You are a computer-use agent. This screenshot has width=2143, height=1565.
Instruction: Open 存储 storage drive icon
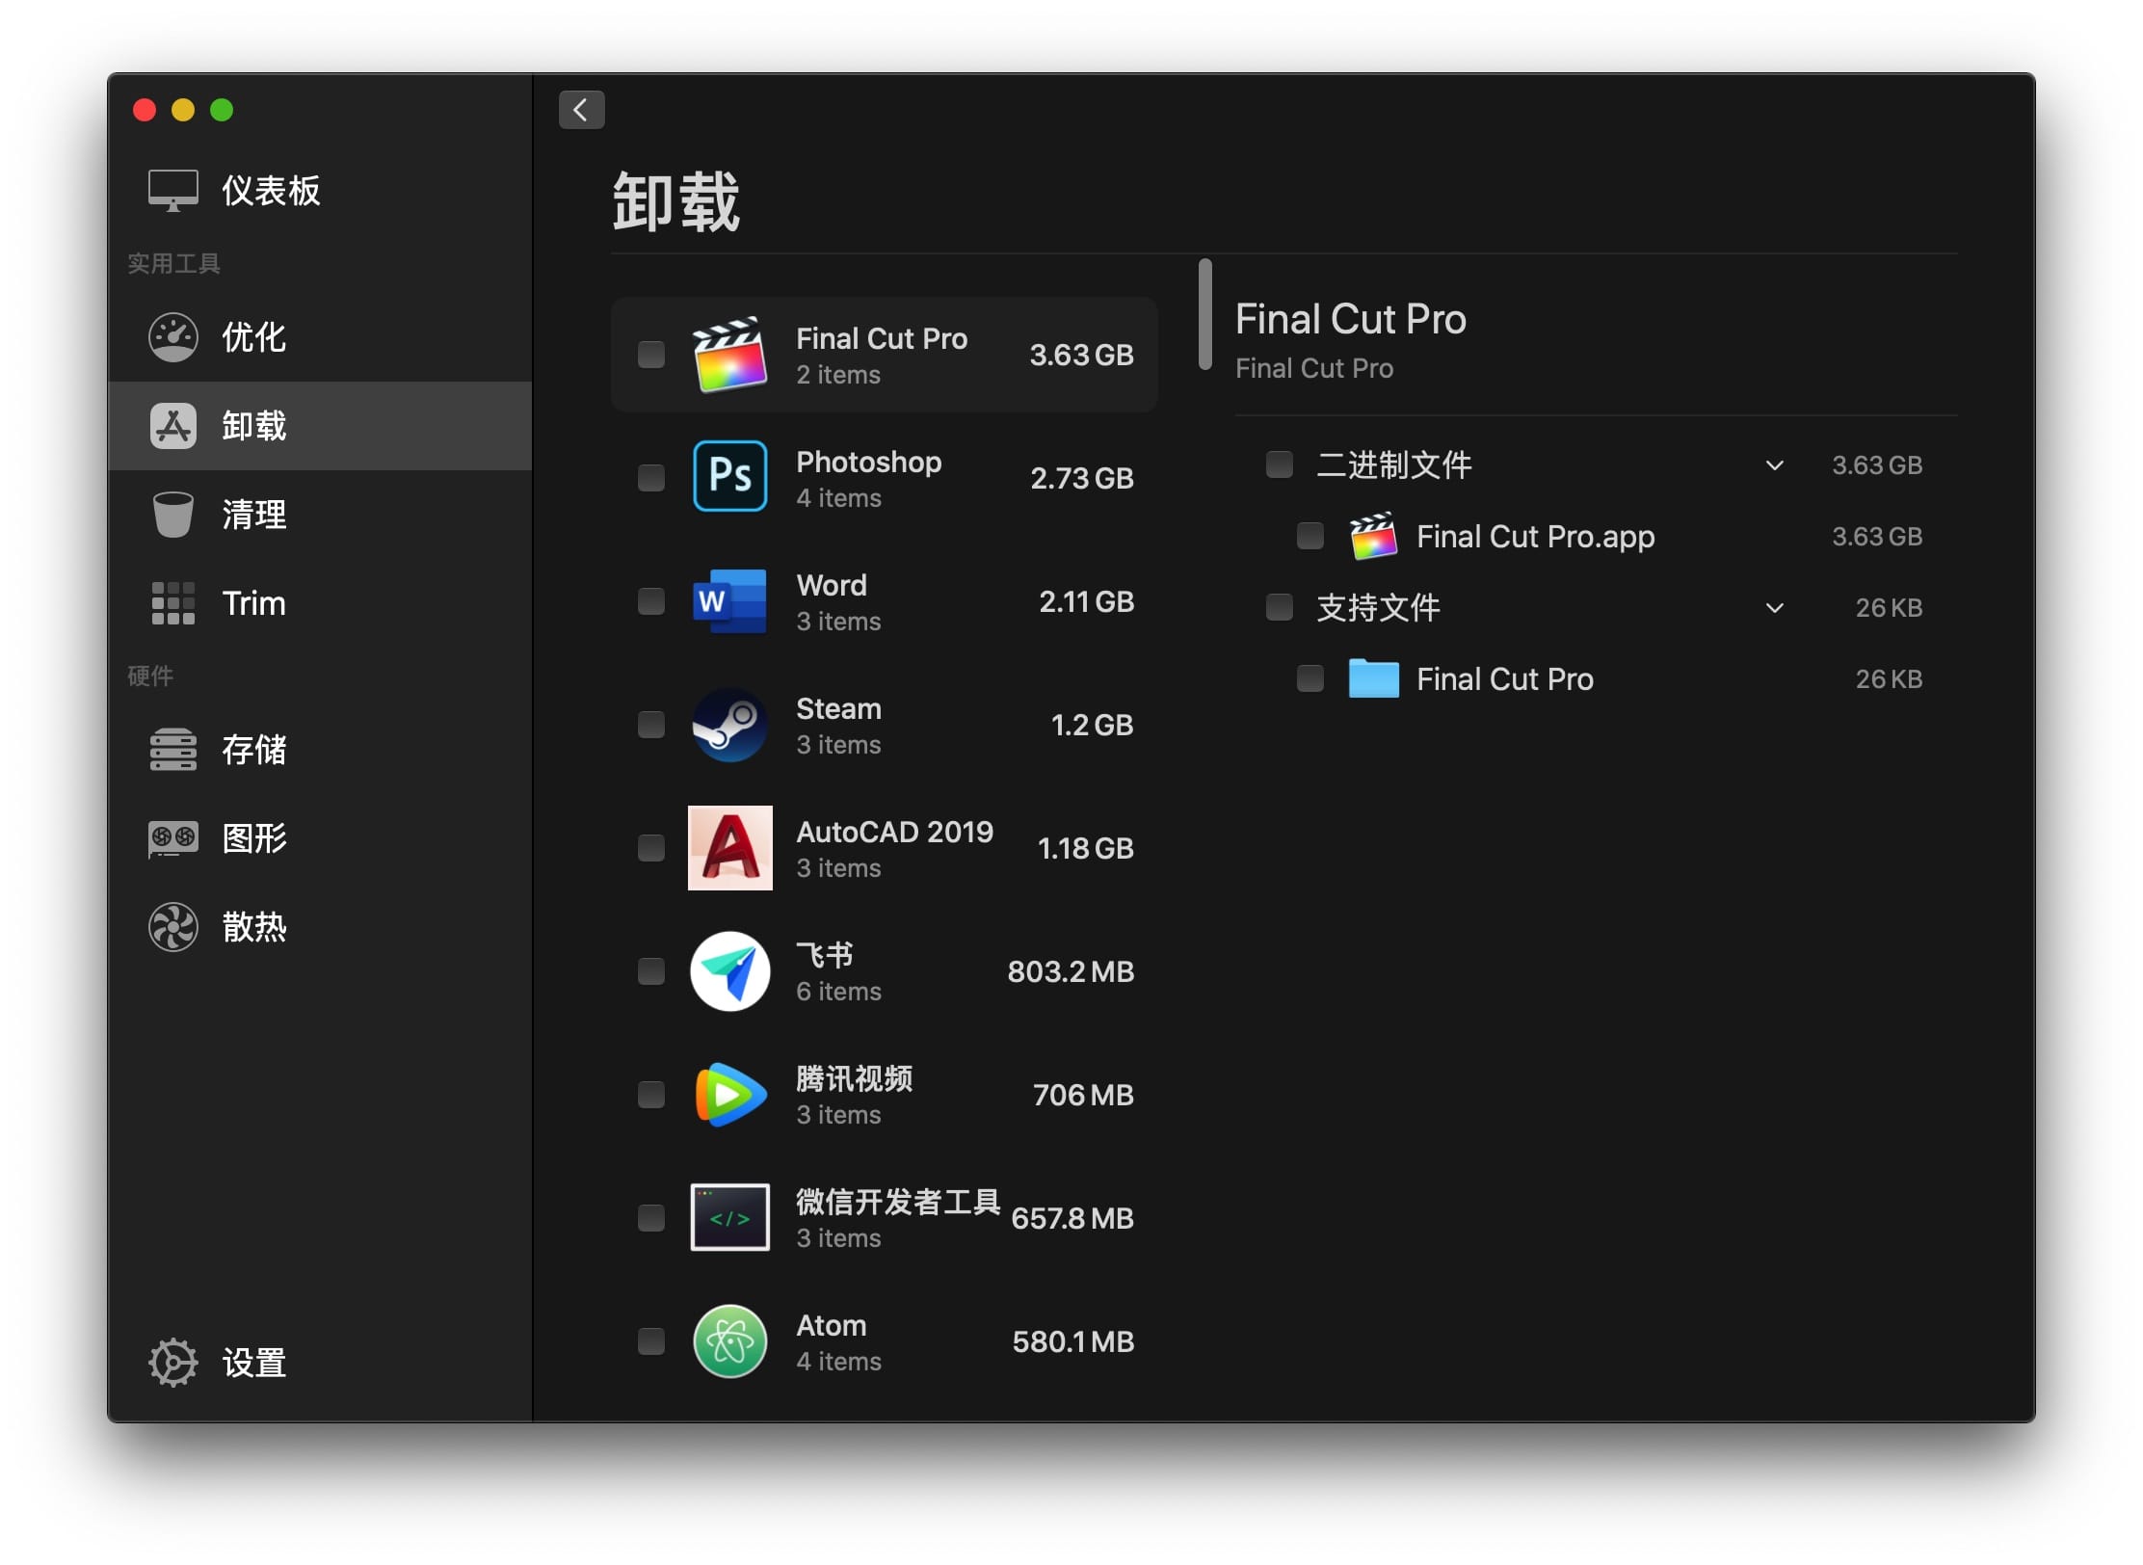point(173,750)
